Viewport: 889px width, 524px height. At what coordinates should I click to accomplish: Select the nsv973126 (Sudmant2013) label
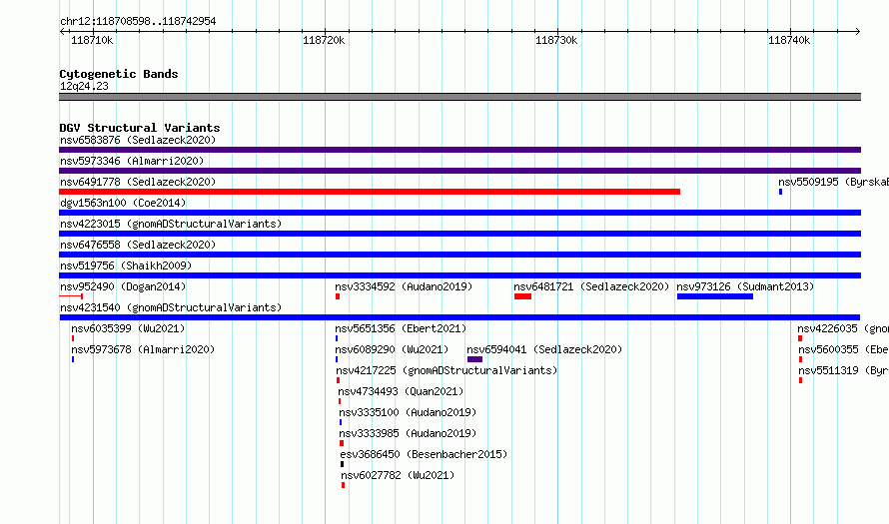(745, 286)
